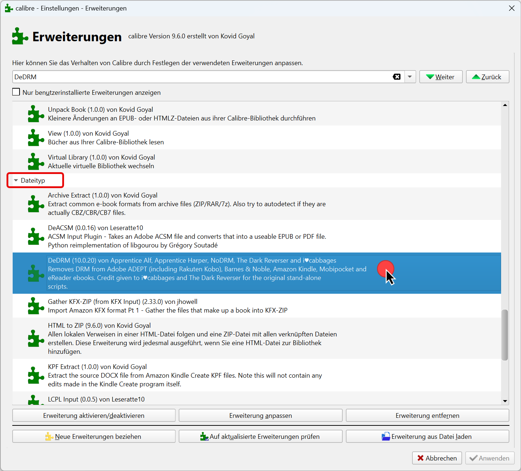Select the Virtual Library (1.0.0) entry

[257, 161]
